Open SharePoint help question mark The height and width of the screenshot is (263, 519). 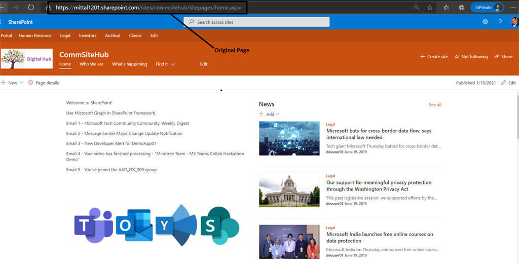tap(500, 22)
